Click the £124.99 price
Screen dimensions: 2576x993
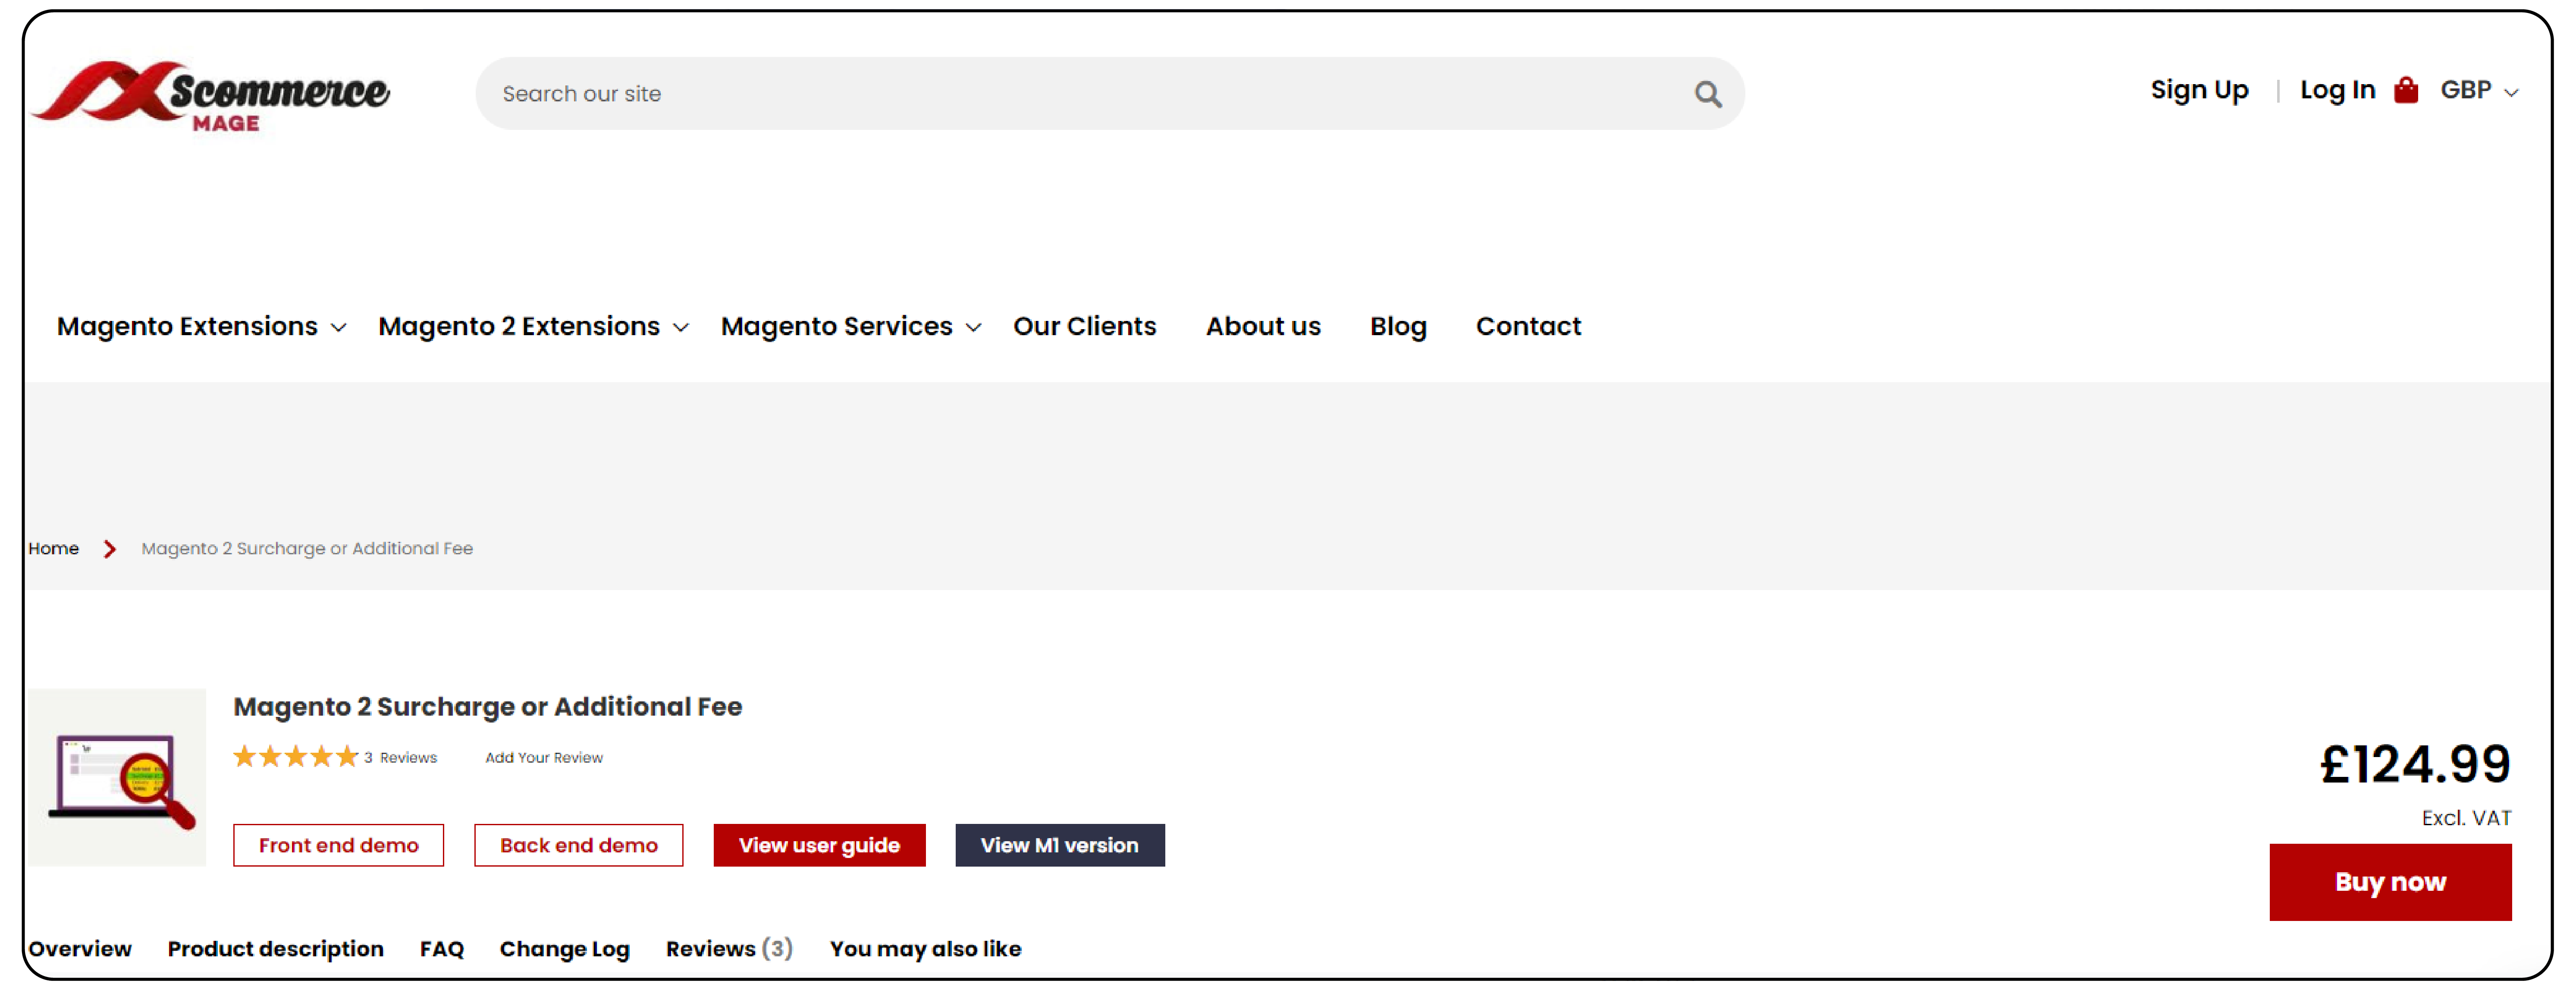point(2415,764)
